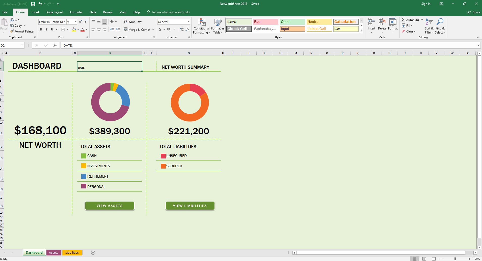
Task: Switch to Normal view in status bar
Action: [414, 259]
